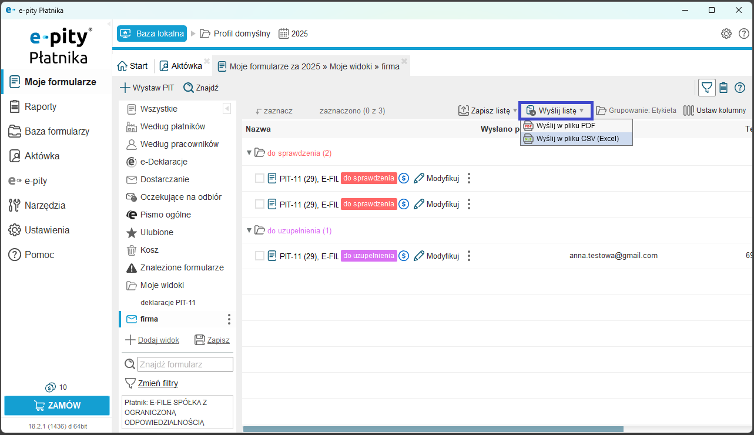
Task: Tick checkbox of first do sprawdzenia form
Action: point(260,178)
